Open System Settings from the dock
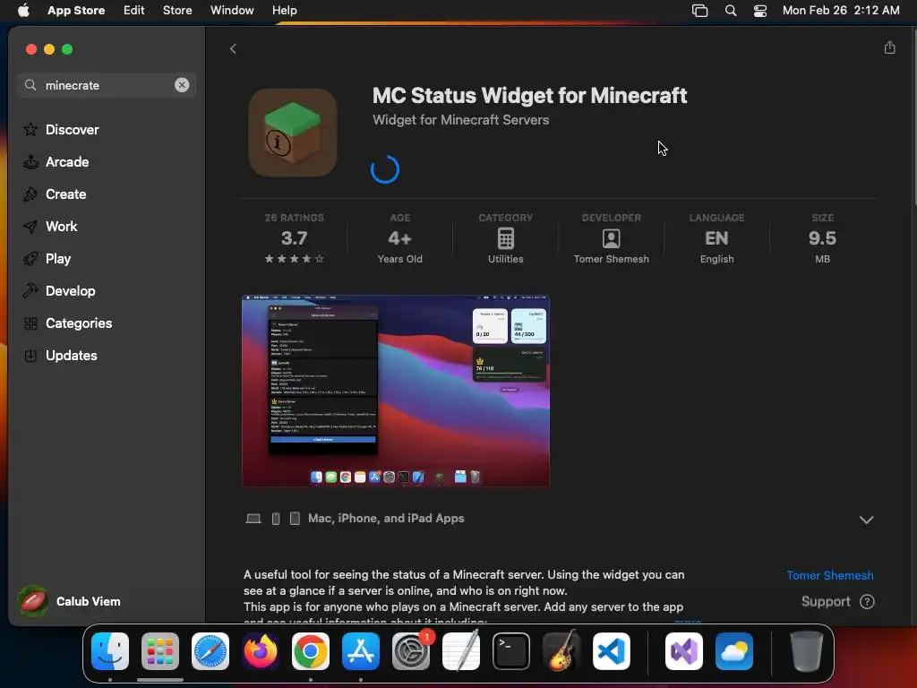917x688 pixels. click(x=411, y=651)
